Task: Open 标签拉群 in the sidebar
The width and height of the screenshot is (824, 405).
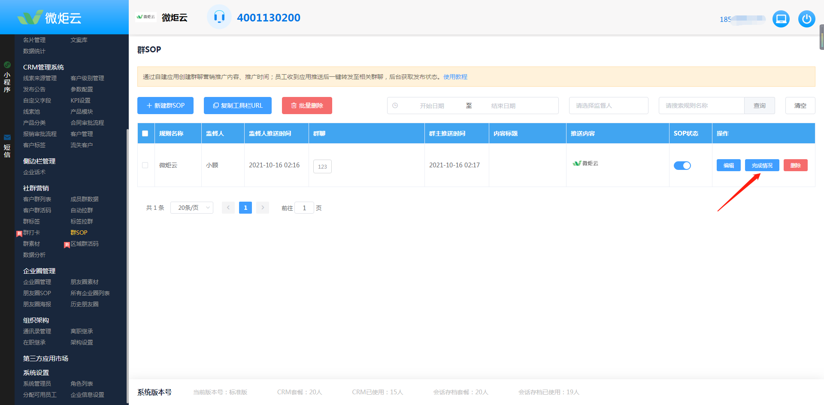Action: pyautogui.click(x=82, y=221)
